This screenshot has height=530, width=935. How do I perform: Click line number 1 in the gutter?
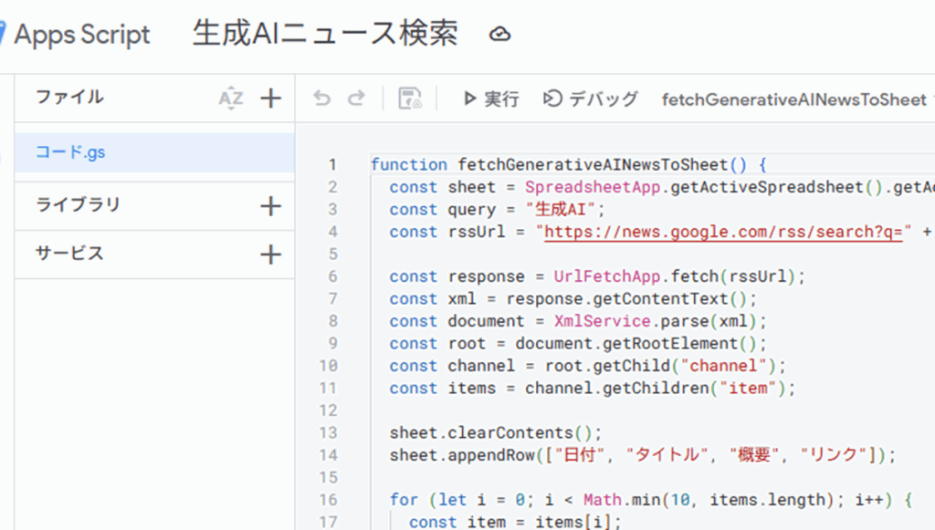pyautogui.click(x=332, y=165)
